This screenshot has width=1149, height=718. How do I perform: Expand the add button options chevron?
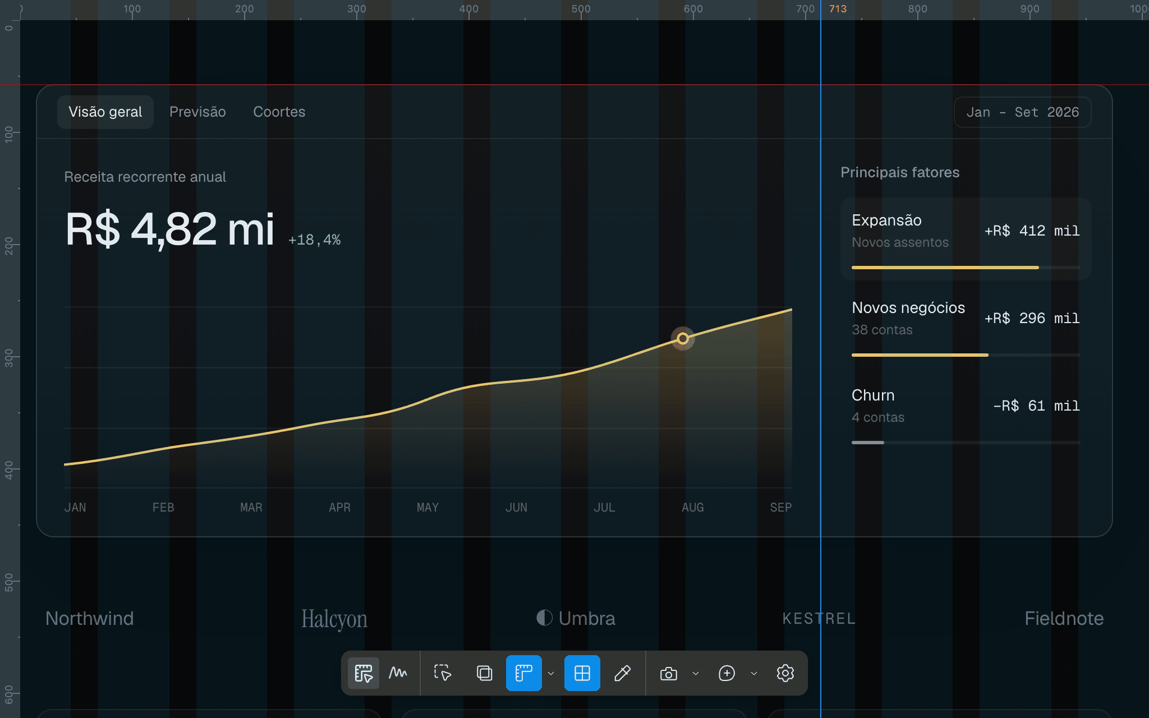coord(754,674)
